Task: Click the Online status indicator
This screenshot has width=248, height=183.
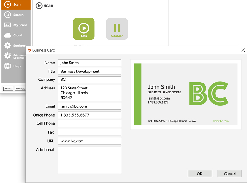Action: 8,89
